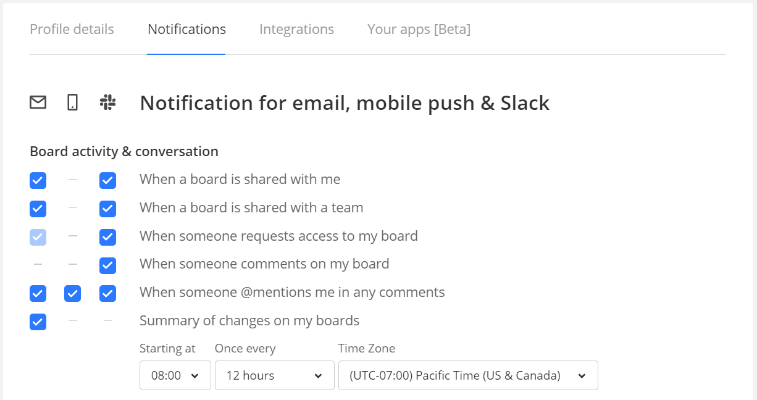Click the mobile push phone icon
Image resolution: width=757 pixels, height=400 pixels.
(73, 102)
